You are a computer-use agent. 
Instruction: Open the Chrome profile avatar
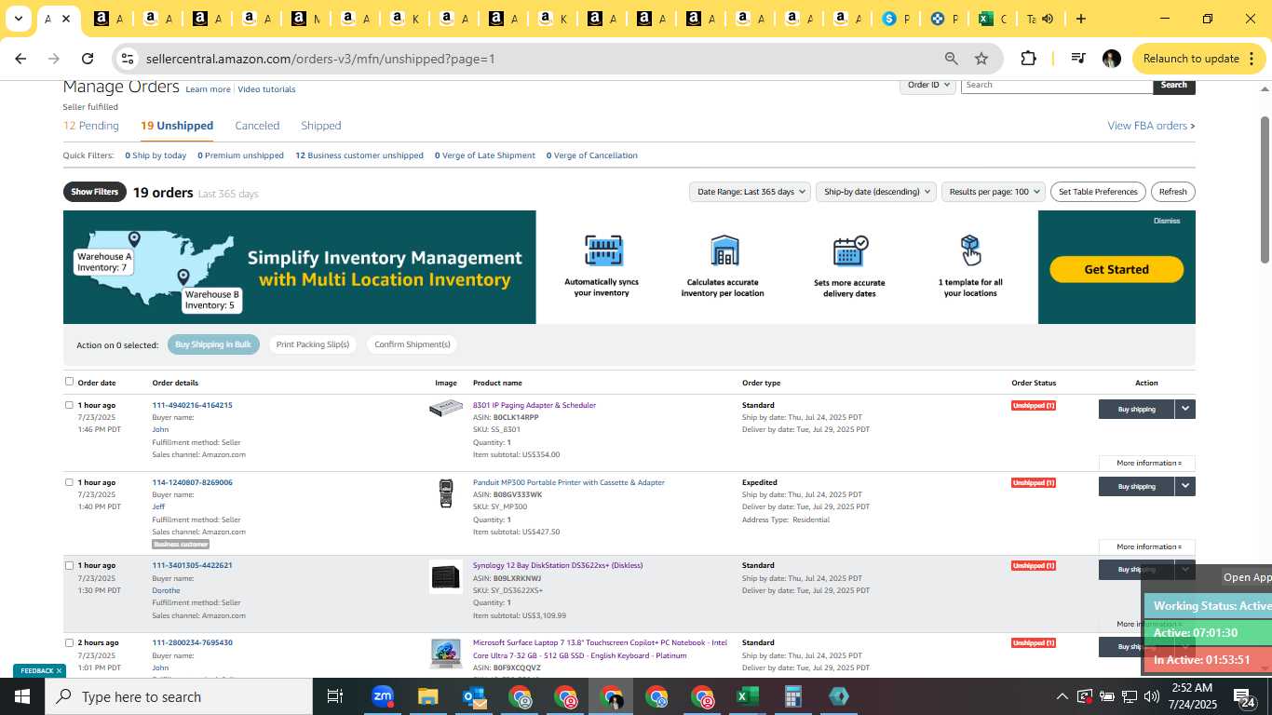click(1111, 59)
